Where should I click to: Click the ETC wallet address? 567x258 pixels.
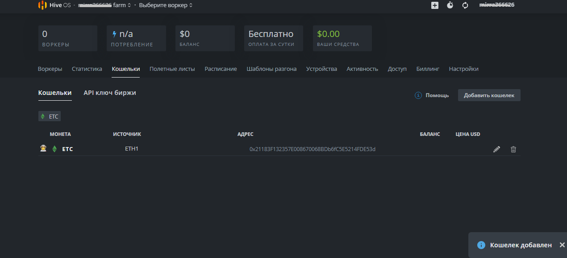[x=312, y=149]
